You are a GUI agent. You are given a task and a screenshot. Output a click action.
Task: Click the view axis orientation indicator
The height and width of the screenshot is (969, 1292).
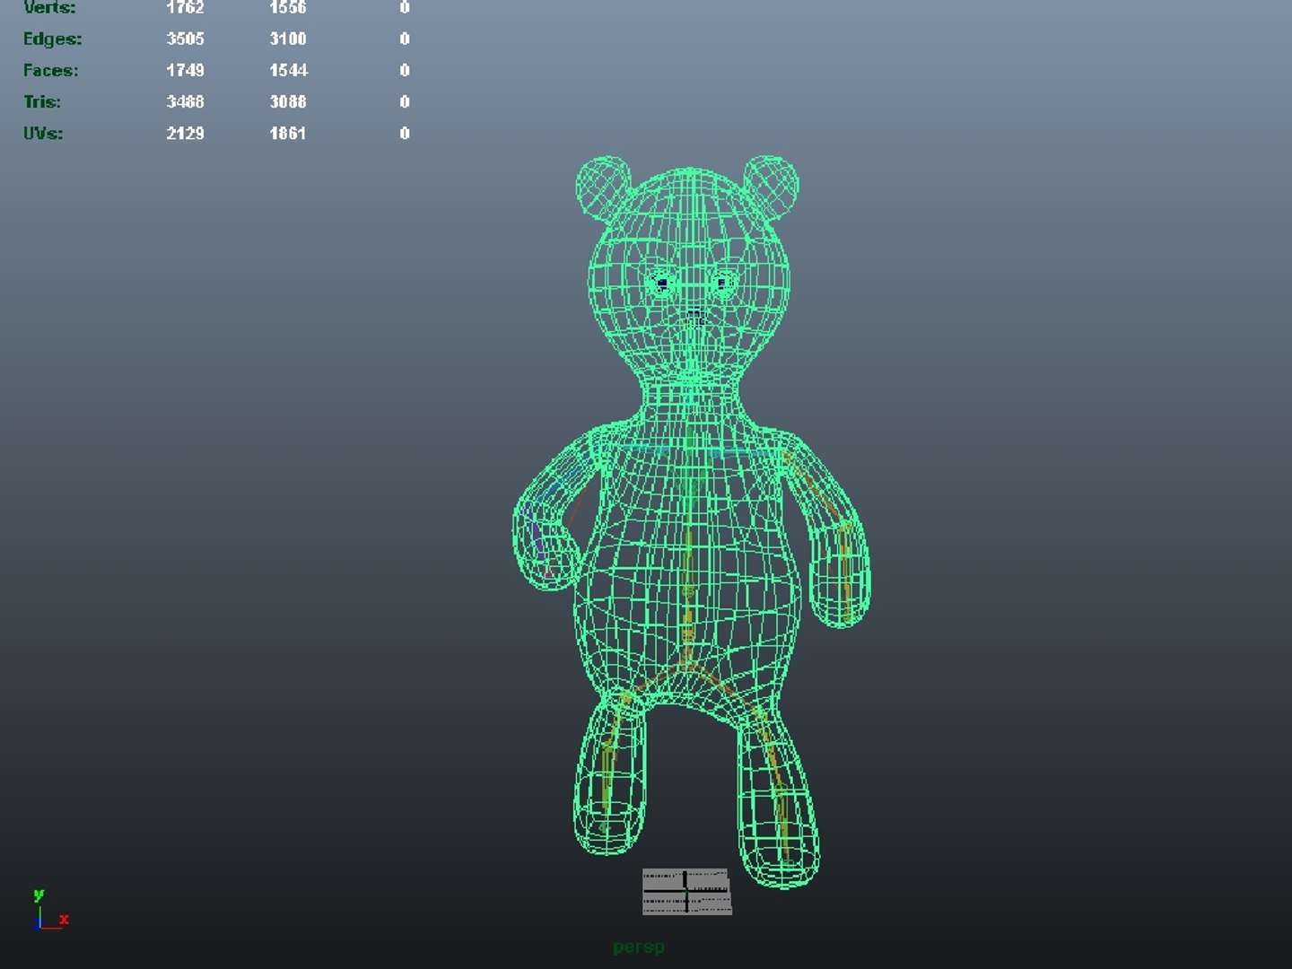pyautogui.click(x=50, y=909)
